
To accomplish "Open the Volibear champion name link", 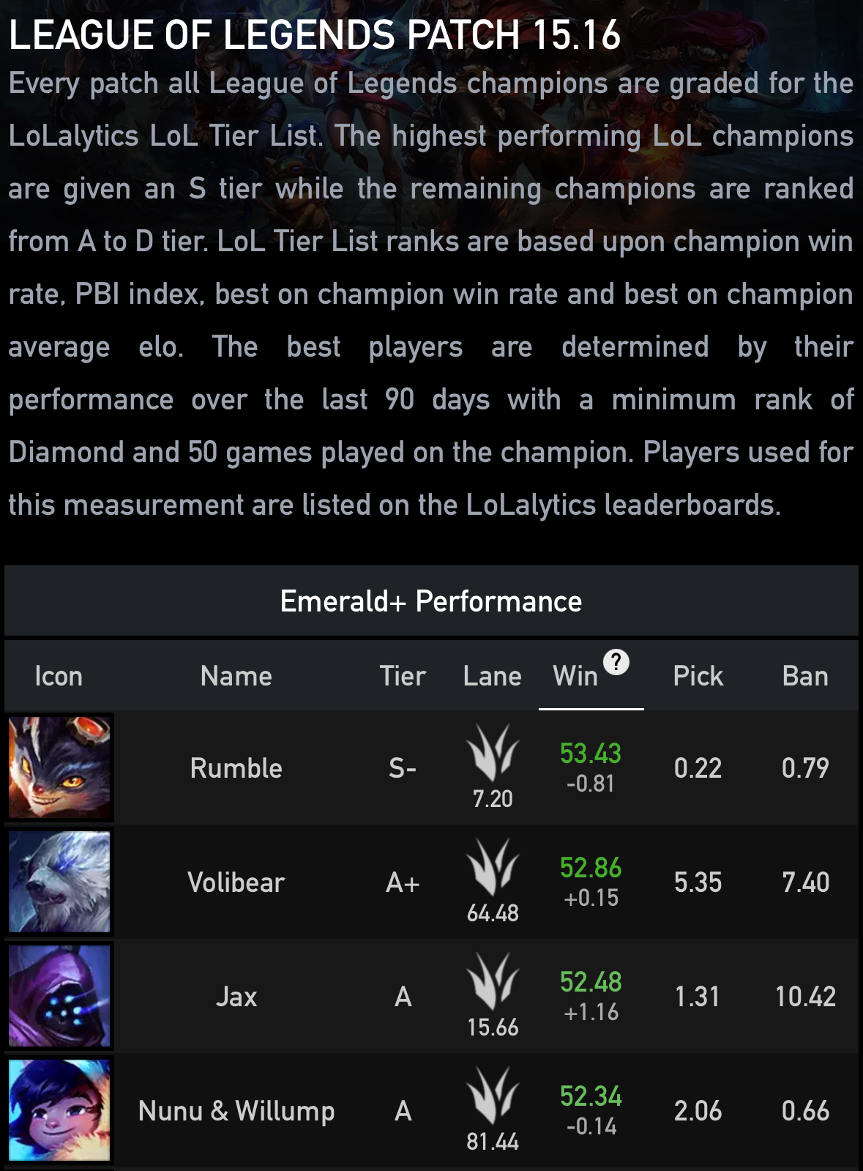I will 236,882.
